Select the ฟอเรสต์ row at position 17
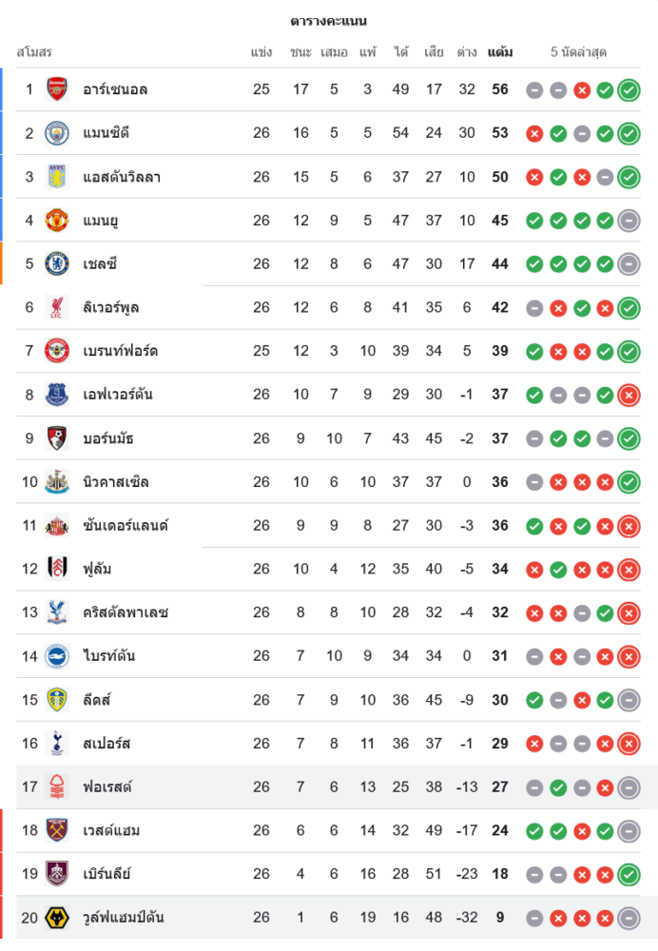Screen dimensions: 658x951 click(x=106, y=786)
